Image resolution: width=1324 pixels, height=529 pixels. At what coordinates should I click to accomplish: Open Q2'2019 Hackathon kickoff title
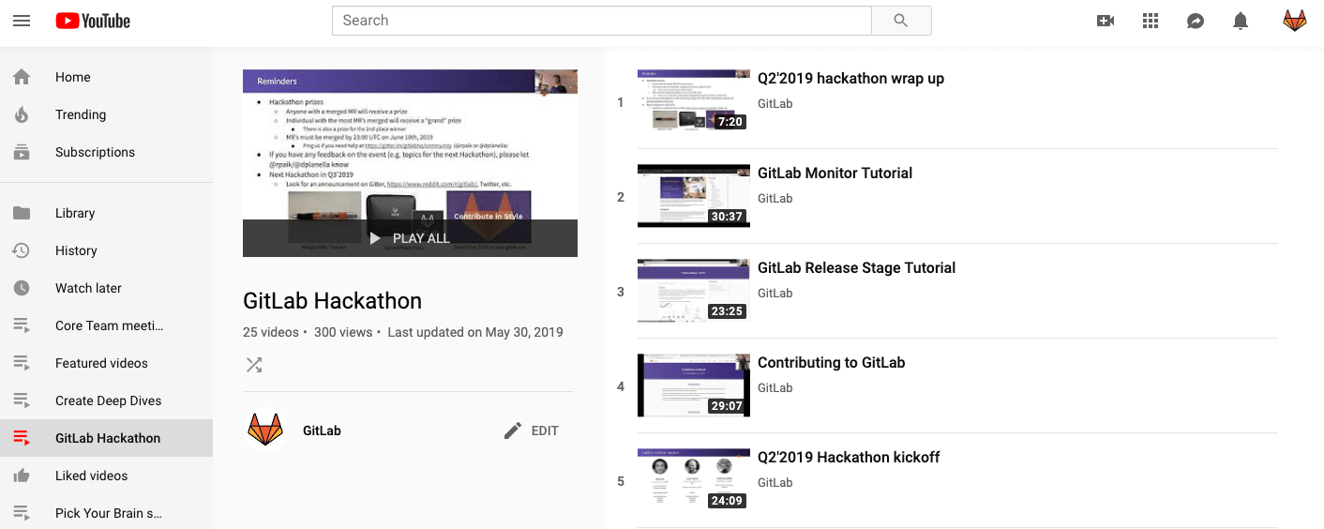tap(848, 457)
